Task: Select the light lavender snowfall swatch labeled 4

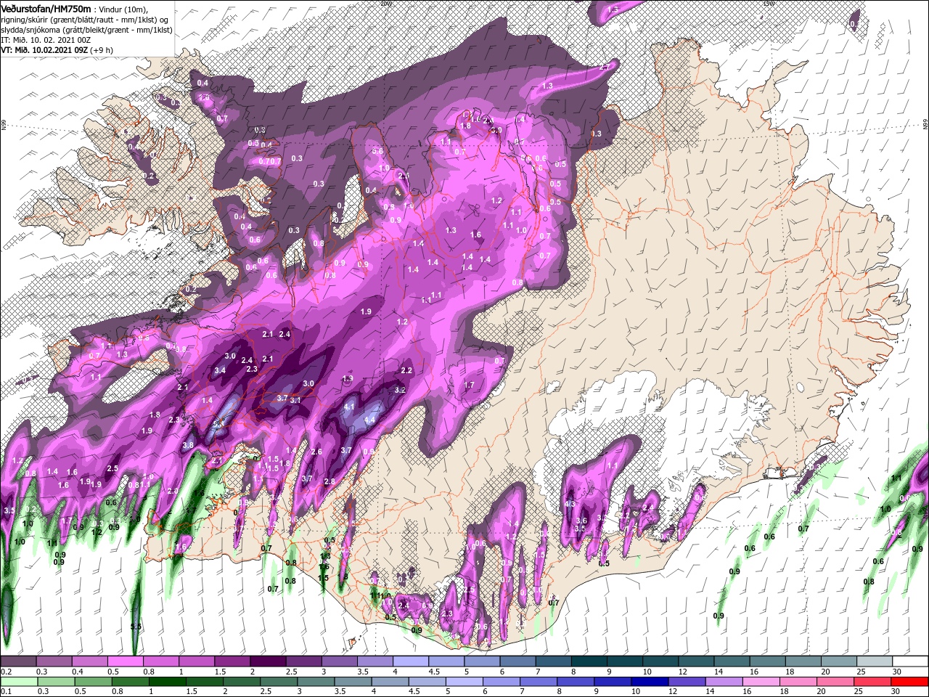Action: 410,661
